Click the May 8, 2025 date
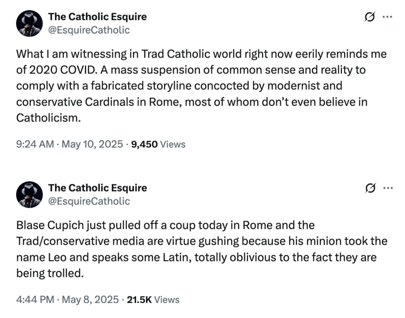 tap(90, 300)
